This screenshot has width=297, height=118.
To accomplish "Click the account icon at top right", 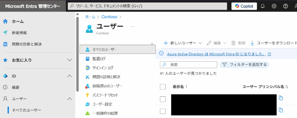I will point(296,6).
